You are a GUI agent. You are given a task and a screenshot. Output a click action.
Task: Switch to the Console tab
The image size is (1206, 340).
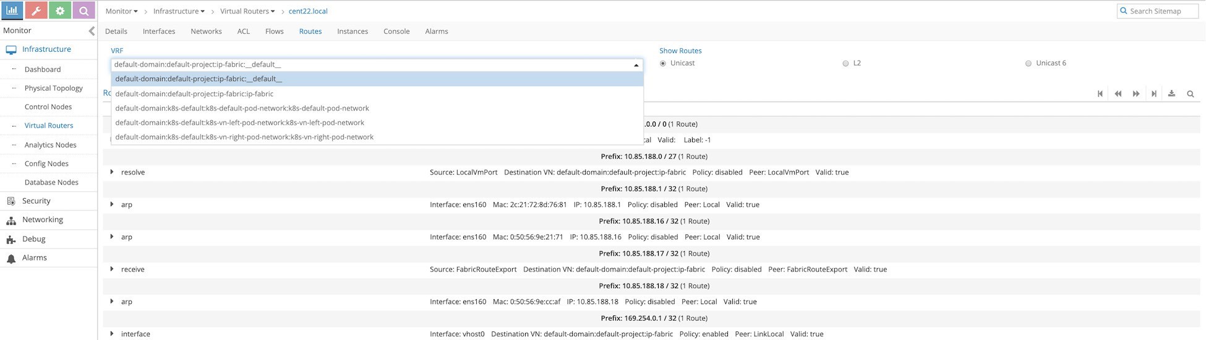[x=396, y=31]
